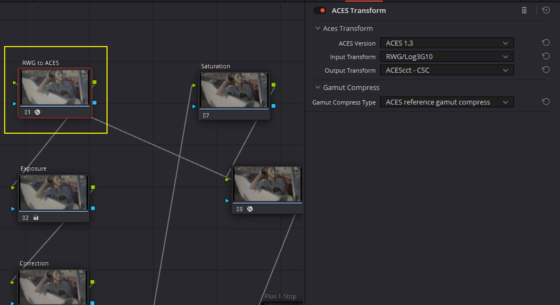Click node number 07 label

206,116
